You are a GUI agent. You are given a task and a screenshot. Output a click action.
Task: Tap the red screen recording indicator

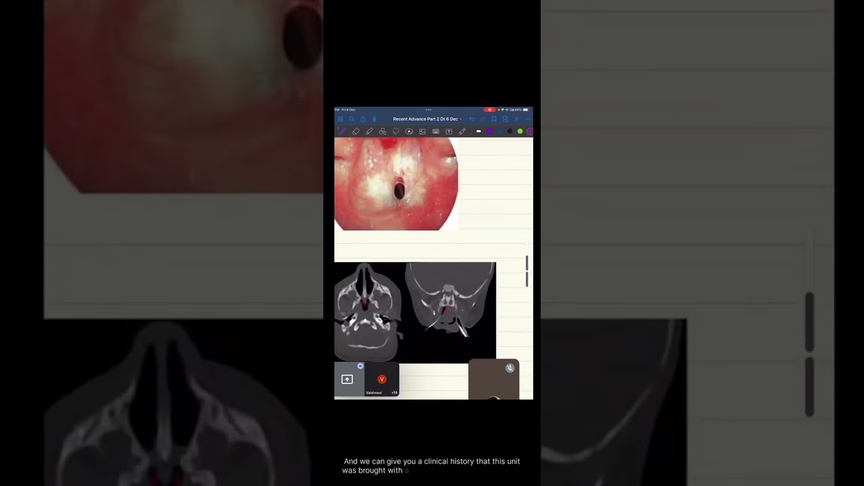pyautogui.click(x=489, y=109)
